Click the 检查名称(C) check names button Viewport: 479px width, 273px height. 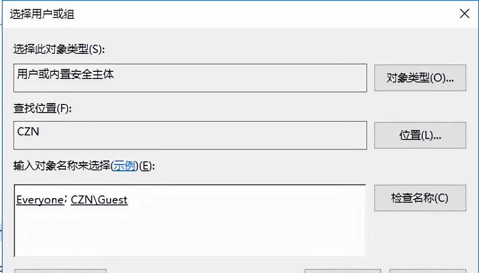coord(420,198)
